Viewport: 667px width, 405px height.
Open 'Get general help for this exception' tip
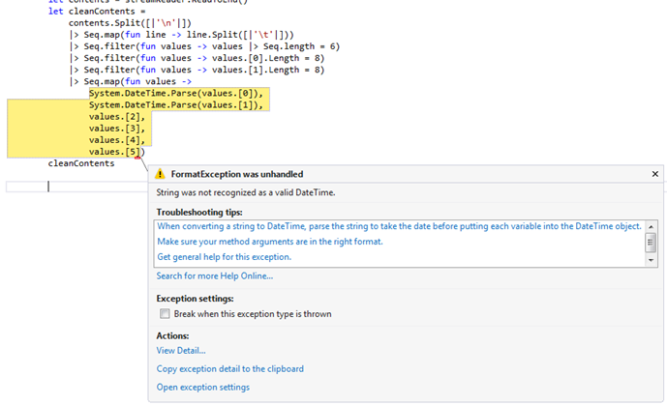point(224,257)
